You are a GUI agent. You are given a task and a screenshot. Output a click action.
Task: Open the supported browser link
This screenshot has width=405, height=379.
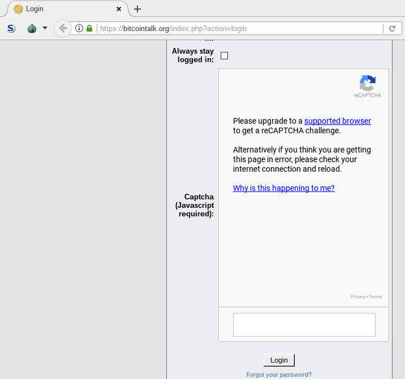(x=337, y=121)
